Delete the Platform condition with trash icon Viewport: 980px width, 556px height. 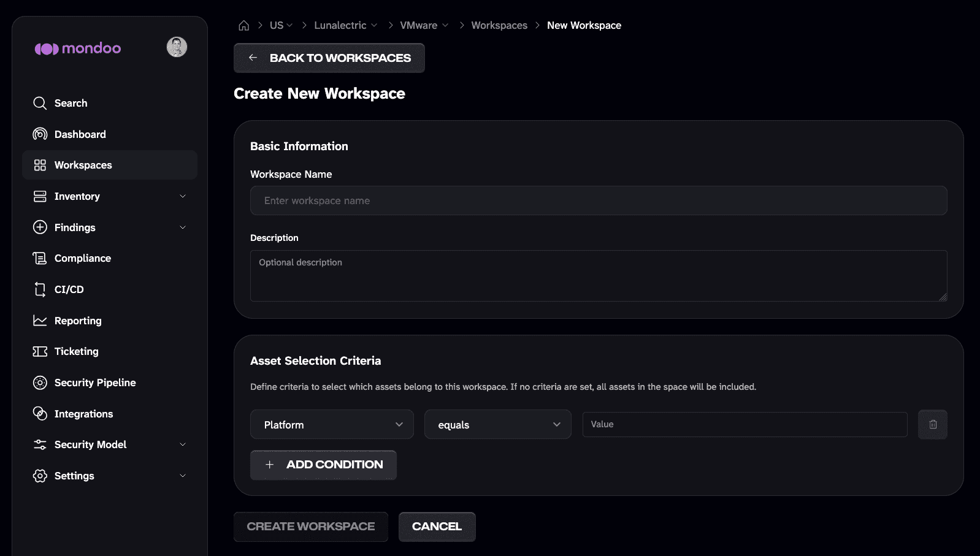click(933, 424)
